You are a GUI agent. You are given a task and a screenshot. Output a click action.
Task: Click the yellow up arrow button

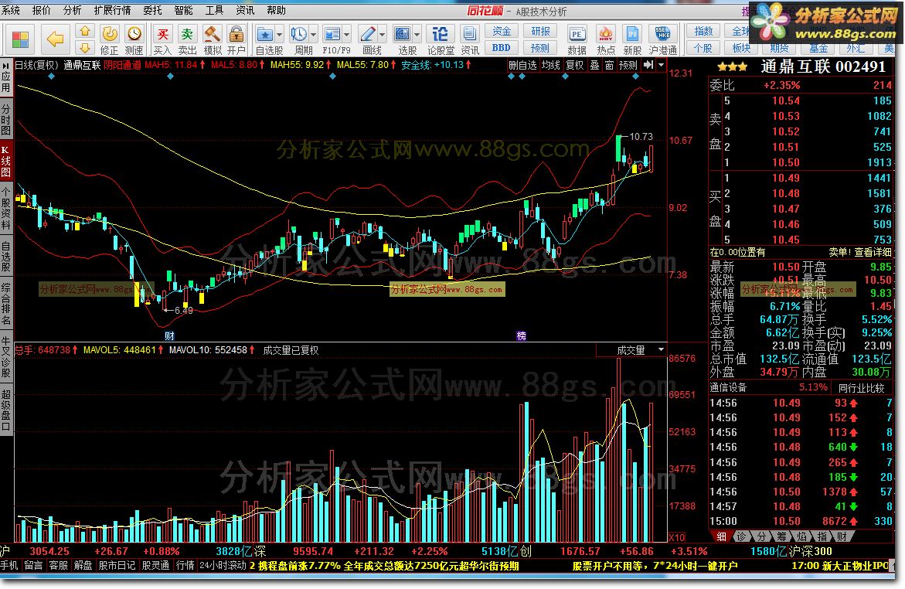coord(85,31)
